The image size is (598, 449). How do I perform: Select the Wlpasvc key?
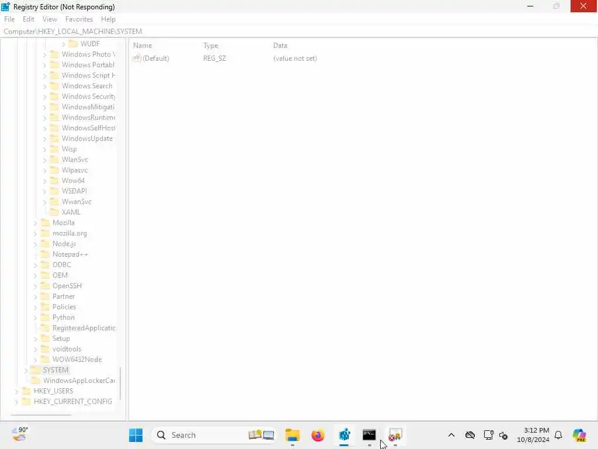coord(74,170)
